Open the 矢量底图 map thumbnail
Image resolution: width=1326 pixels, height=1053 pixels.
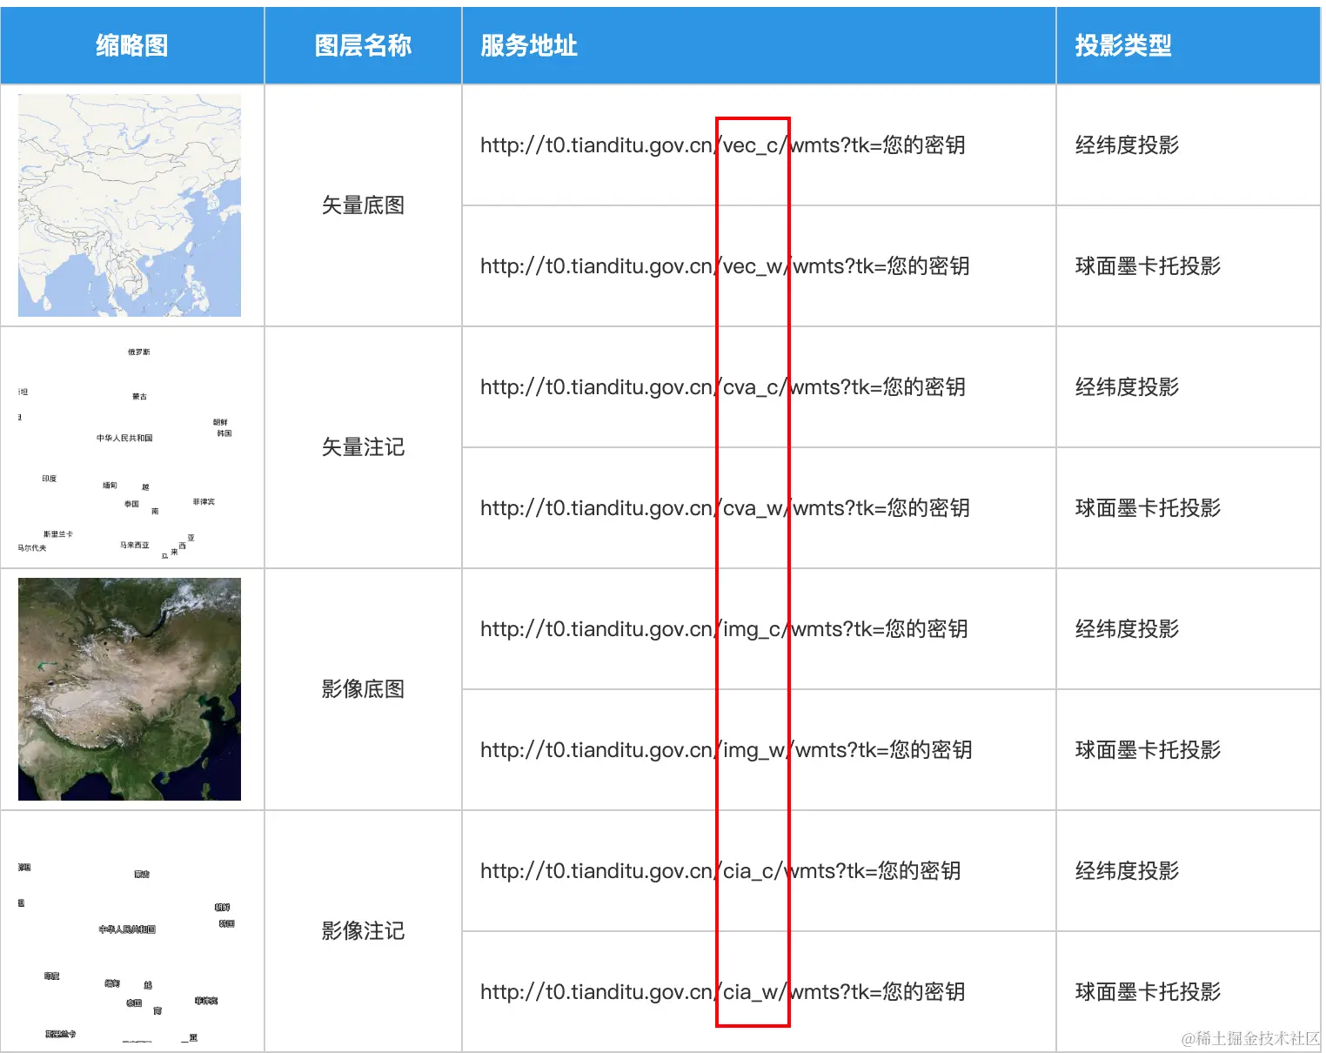pyautogui.click(x=130, y=205)
